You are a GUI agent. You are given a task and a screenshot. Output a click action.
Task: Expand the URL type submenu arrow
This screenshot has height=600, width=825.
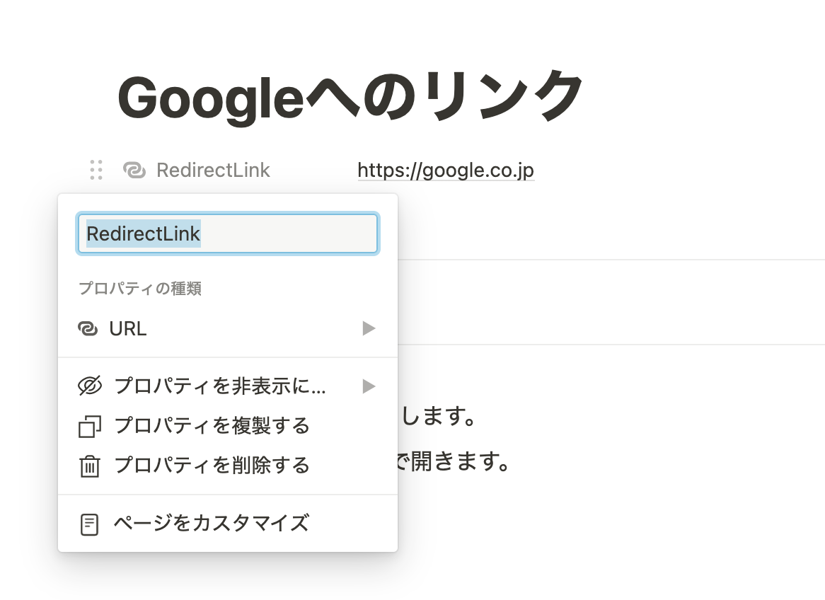[x=369, y=328]
